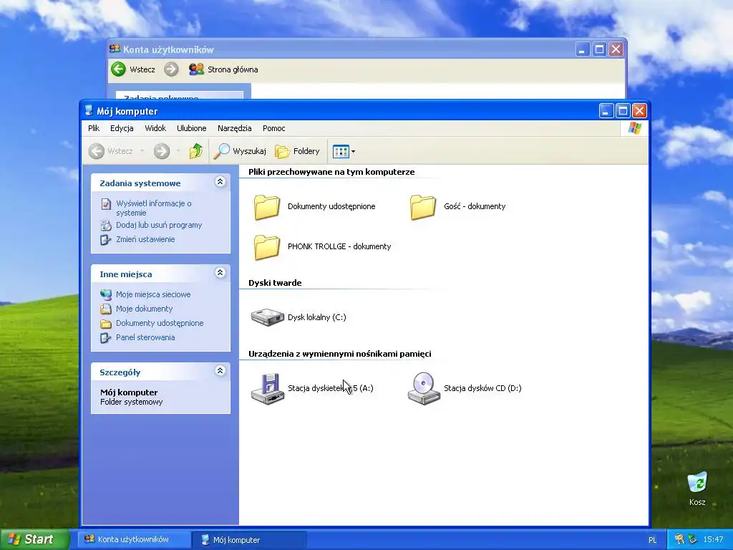The height and width of the screenshot is (550, 733).
Task: Click the Mój komputer title bar icon
Action: (89, 111)
